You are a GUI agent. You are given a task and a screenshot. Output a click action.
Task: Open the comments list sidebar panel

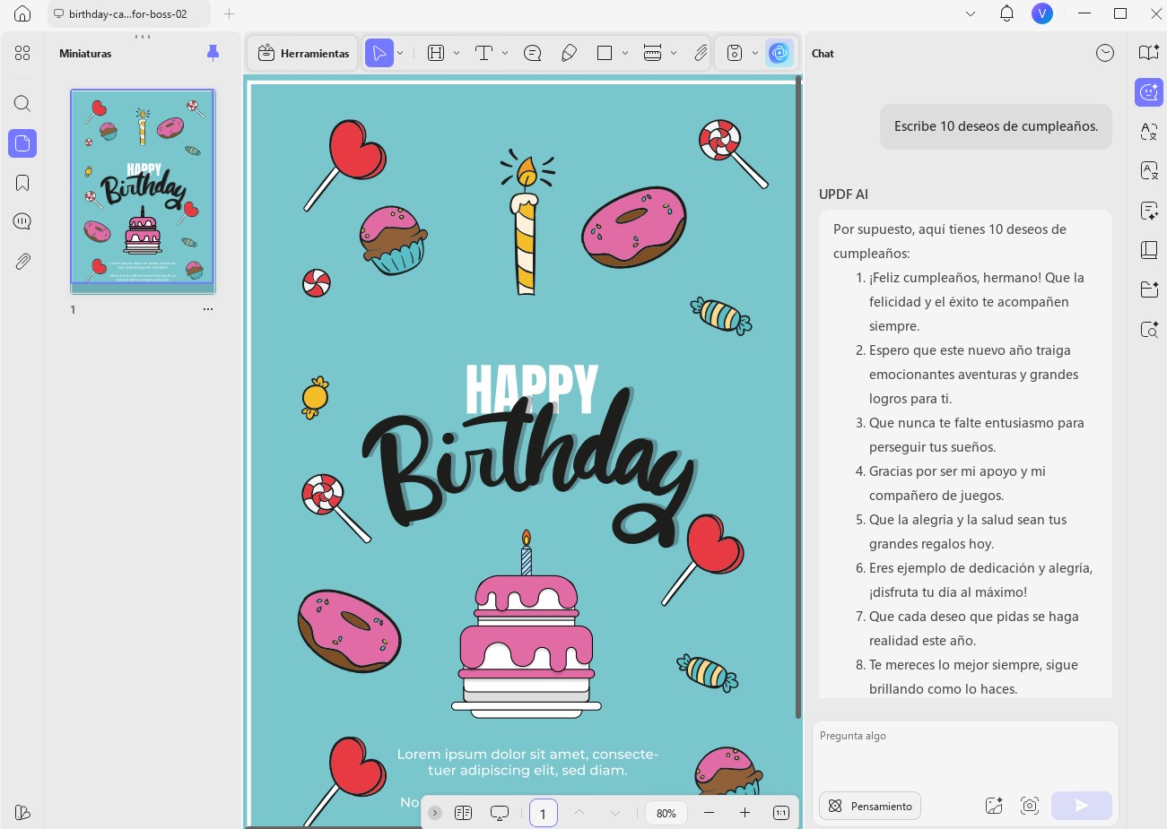coord(22,221)
